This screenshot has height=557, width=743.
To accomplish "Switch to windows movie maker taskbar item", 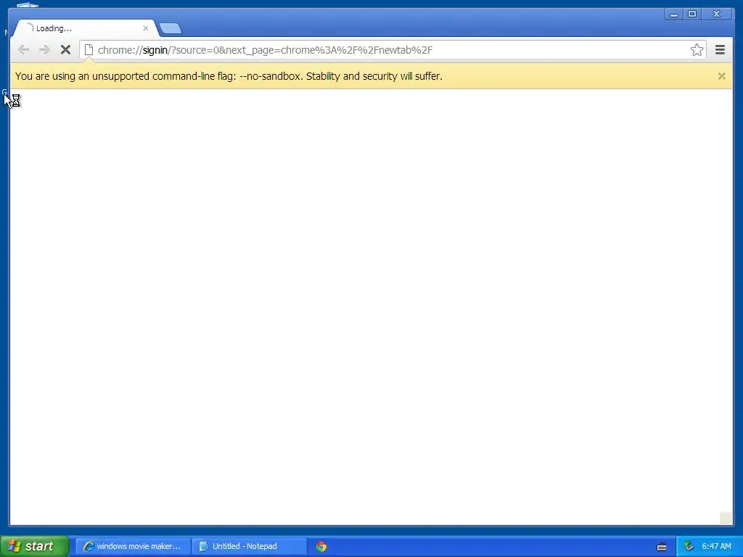I will coord(134,546).
